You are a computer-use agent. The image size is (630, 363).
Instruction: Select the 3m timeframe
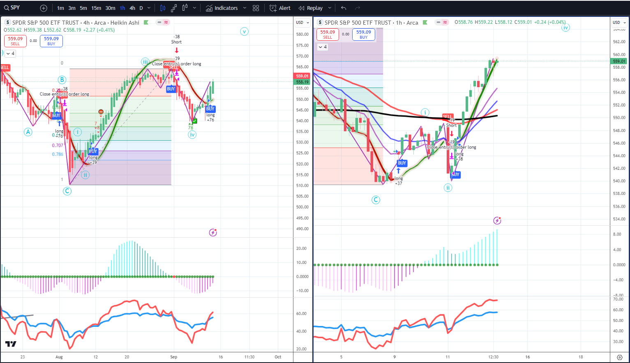72,8
